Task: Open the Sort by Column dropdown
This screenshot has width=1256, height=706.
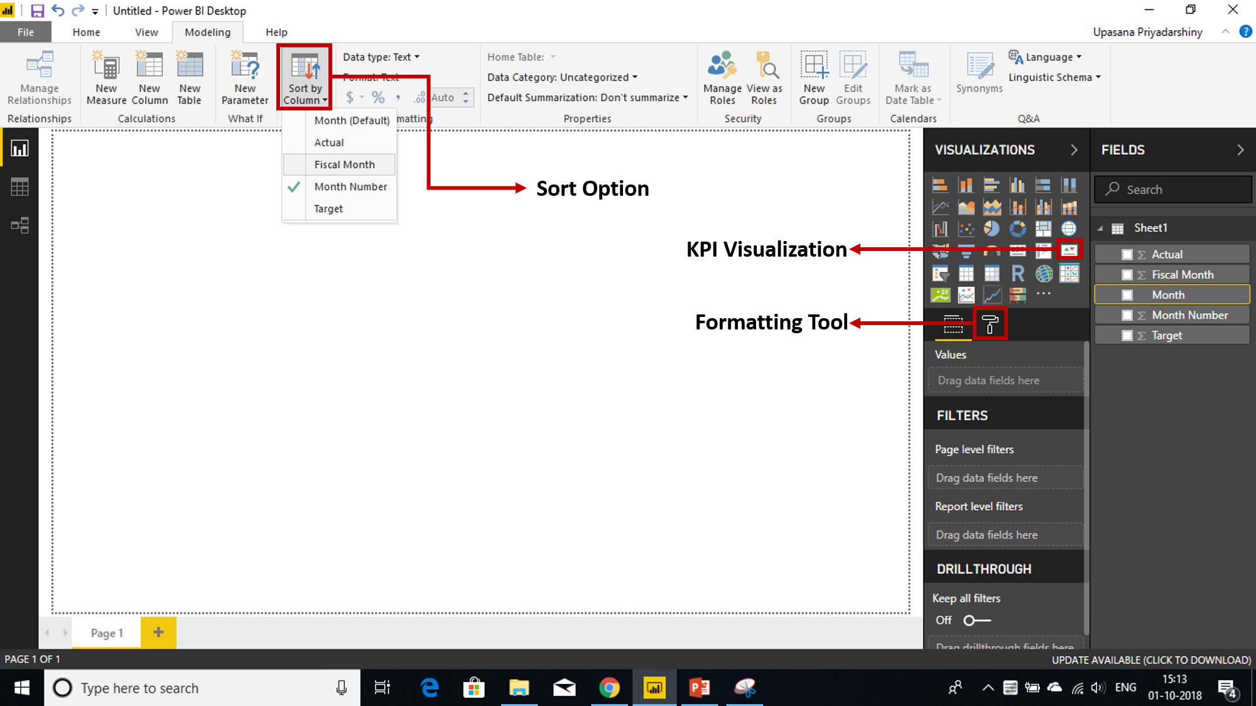Action: (305, 77)
